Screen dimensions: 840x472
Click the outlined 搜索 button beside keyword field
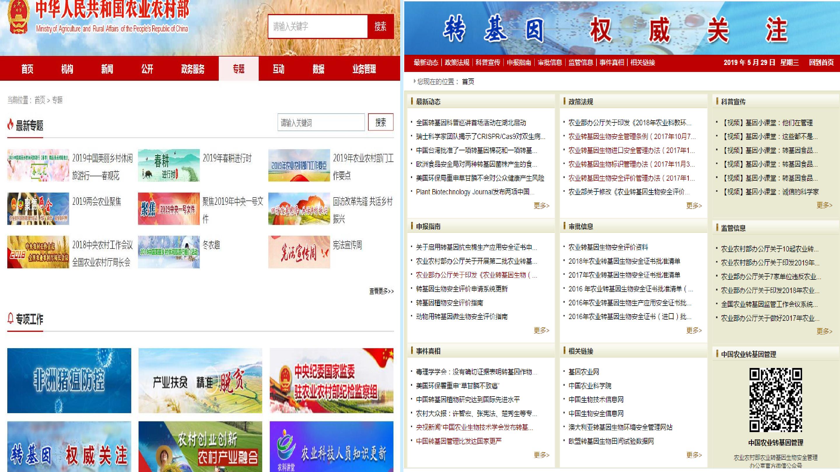click(381, 122)
